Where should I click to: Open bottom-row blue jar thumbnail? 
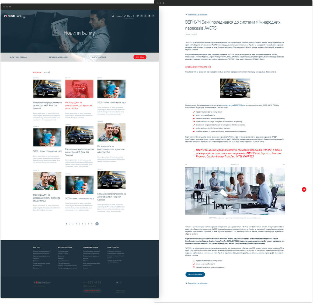79,185
